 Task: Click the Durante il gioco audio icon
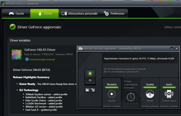[x=169, y=94]
